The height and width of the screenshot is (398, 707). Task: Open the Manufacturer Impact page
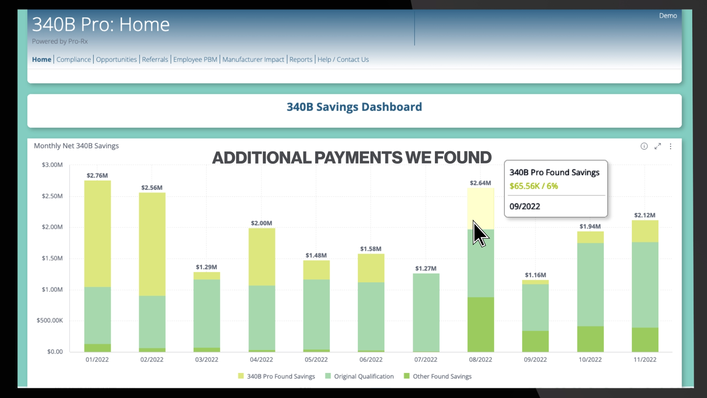click(x=253, y=59)
